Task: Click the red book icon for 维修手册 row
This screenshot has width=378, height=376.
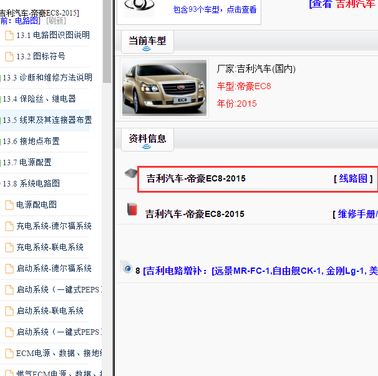Action: click(x=132, y=209)
